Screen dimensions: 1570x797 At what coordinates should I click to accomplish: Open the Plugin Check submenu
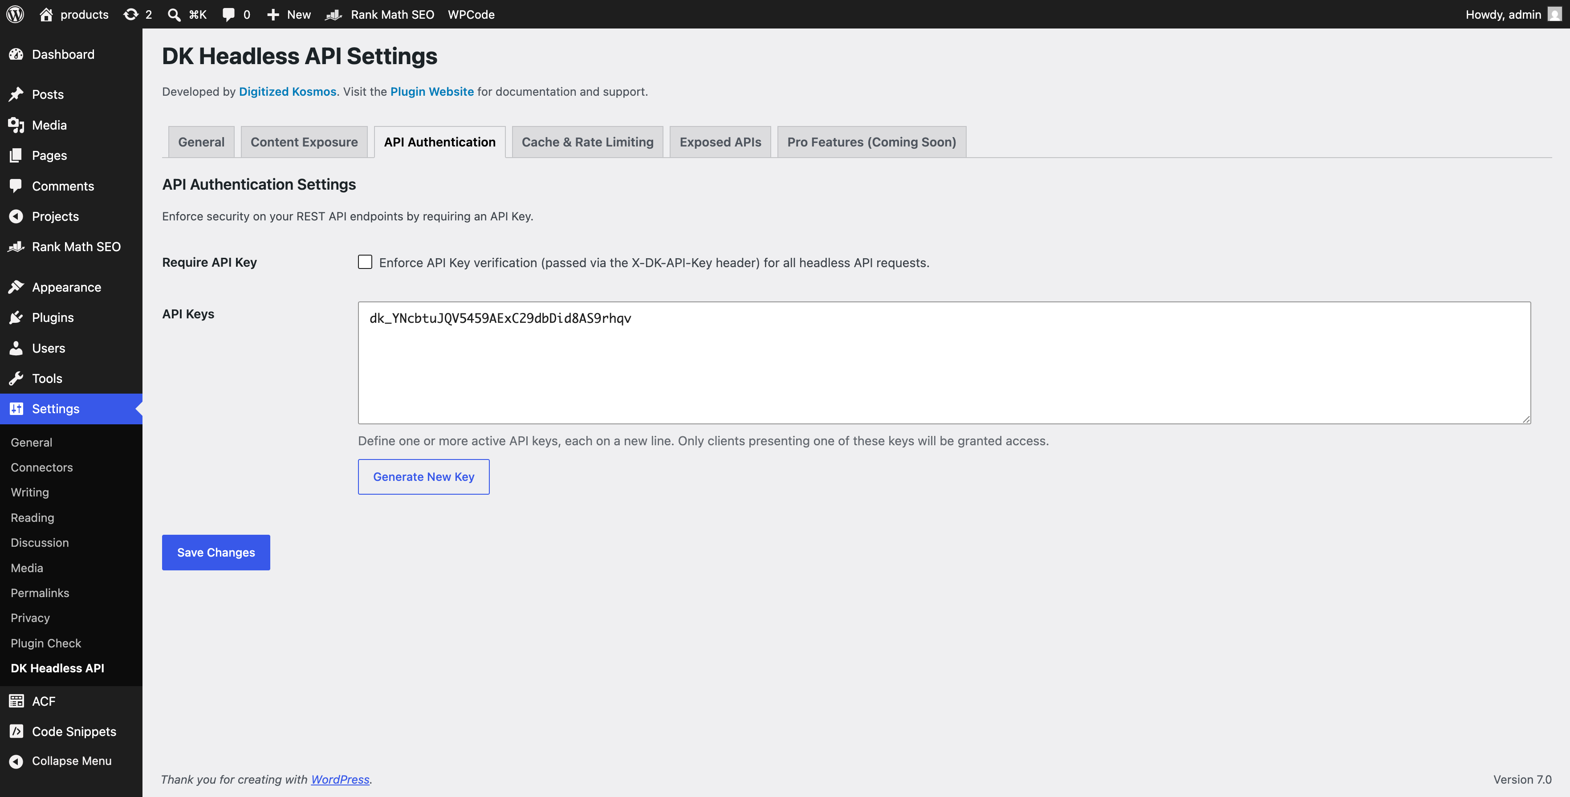pos(46,643)
